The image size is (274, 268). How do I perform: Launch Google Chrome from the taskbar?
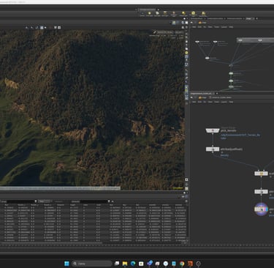point(182,264)
